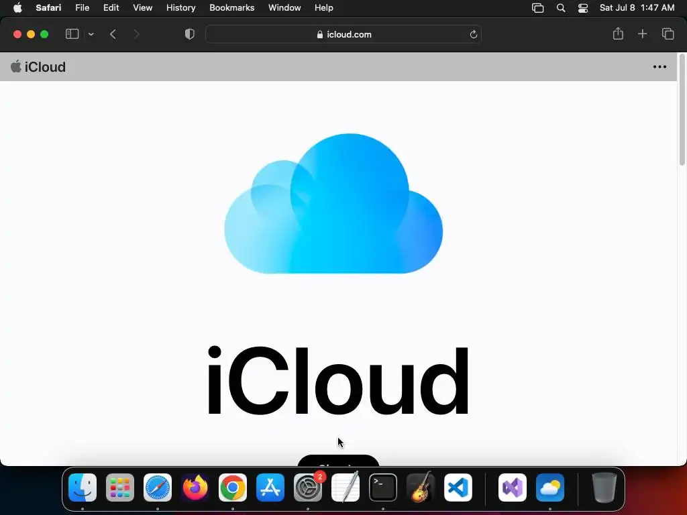Minimize Safari with the yellow button
Screen dimensions: 687x515
coord(31,34)
